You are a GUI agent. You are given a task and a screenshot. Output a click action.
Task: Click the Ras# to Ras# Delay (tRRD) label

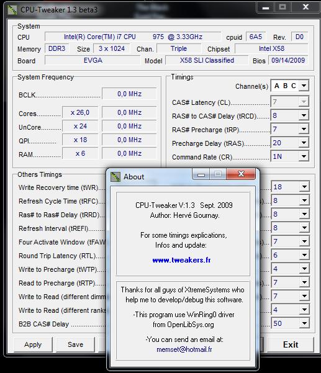click(x=59, y=215)
